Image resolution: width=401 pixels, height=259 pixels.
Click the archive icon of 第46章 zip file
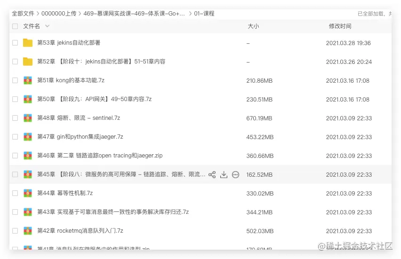(28, 156)
